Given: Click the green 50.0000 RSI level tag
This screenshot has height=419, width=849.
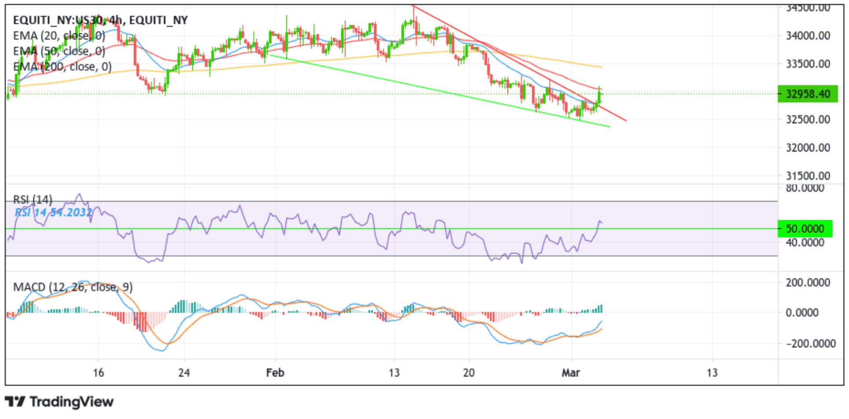Looking at the screenshot, I should (805, 229).
